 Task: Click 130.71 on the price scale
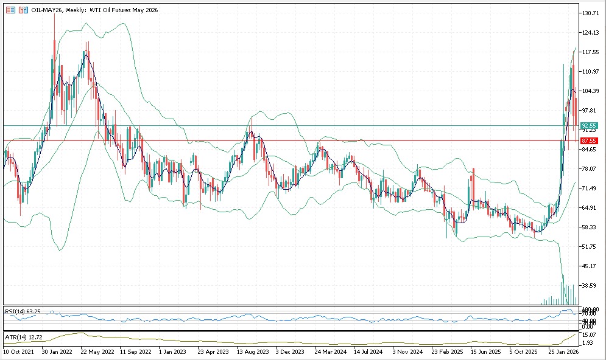click(591, 13)
